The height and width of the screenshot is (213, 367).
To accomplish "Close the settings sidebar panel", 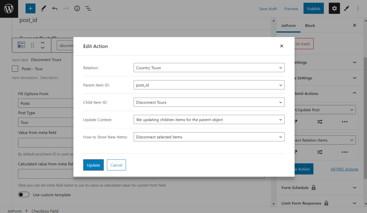I will point(354,25).
